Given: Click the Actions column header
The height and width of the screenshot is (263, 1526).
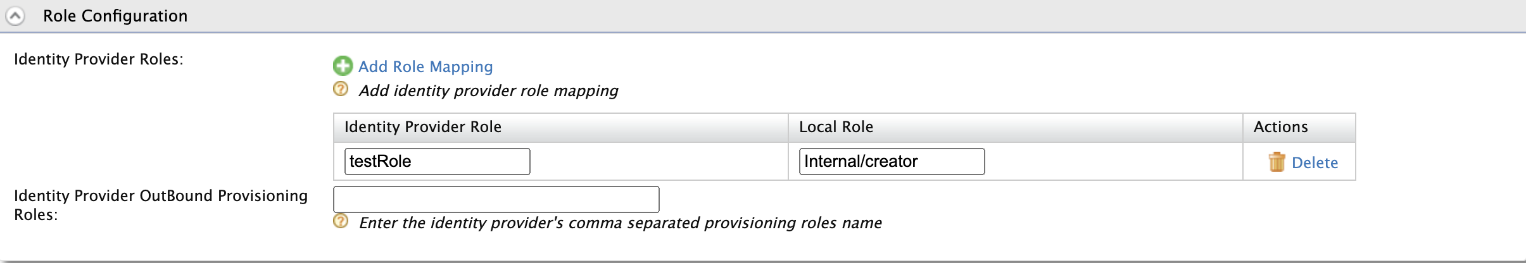Looking at the screenshot, I should tap(1280, 127).
